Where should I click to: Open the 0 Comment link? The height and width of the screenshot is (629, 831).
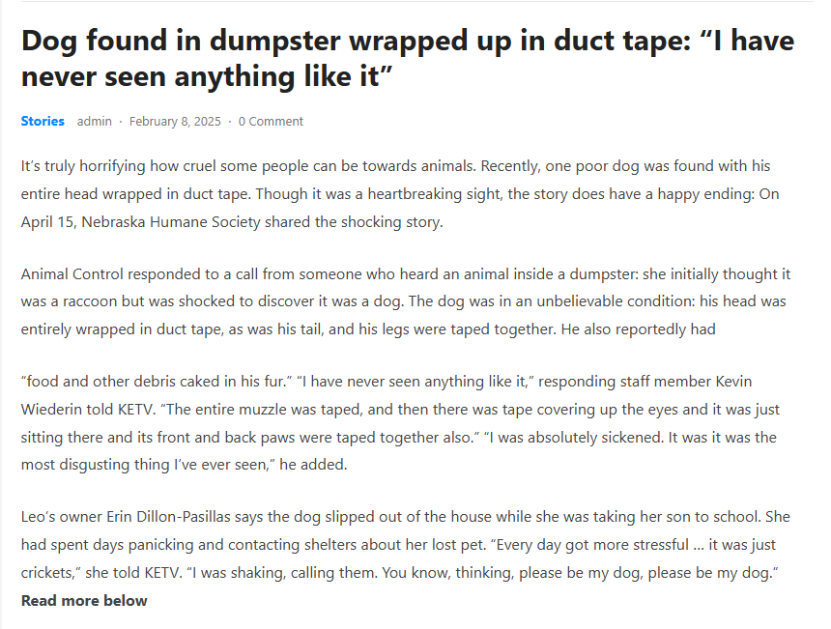(271, 122)
